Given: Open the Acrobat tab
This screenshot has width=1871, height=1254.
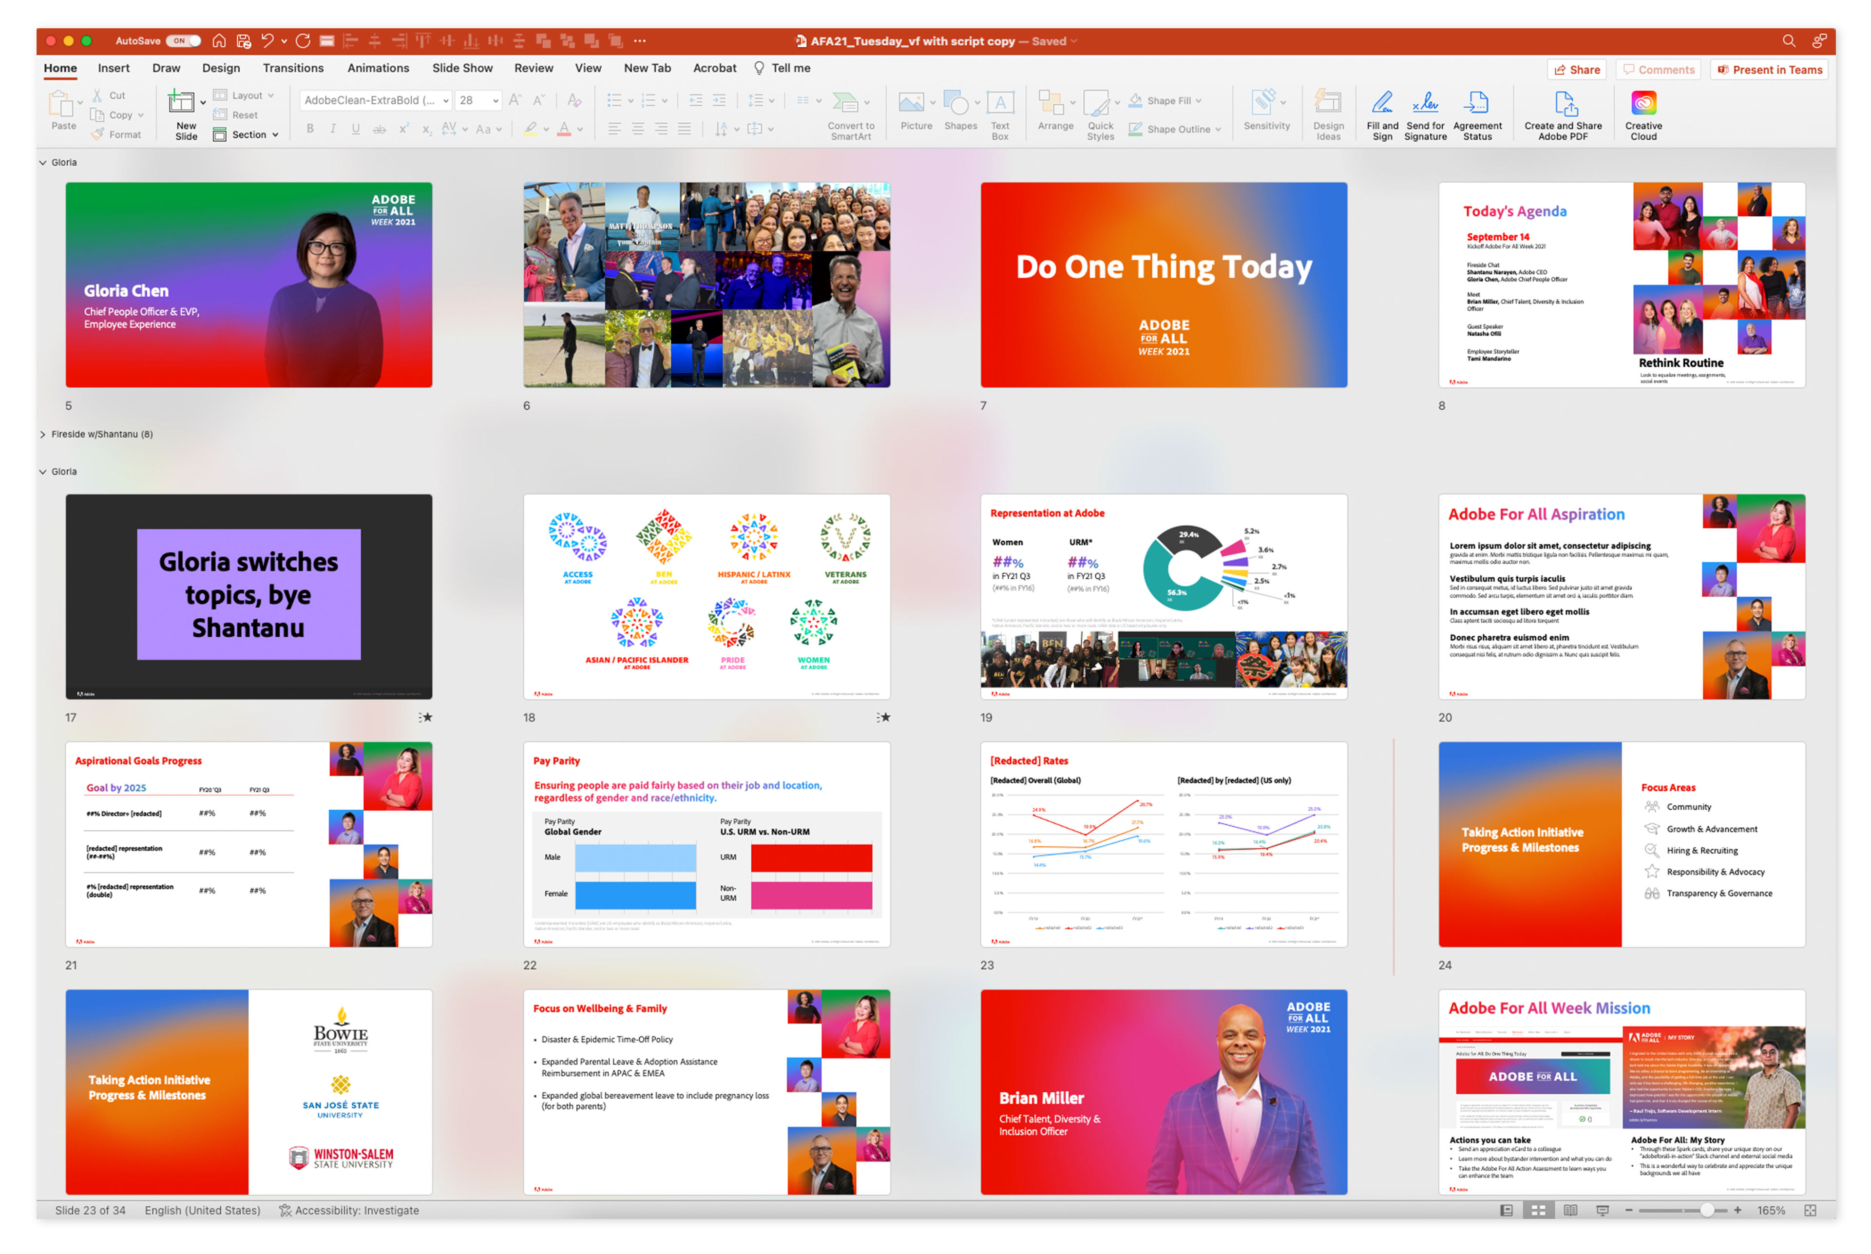Looking at the screenshot, I should click(714, 68).
